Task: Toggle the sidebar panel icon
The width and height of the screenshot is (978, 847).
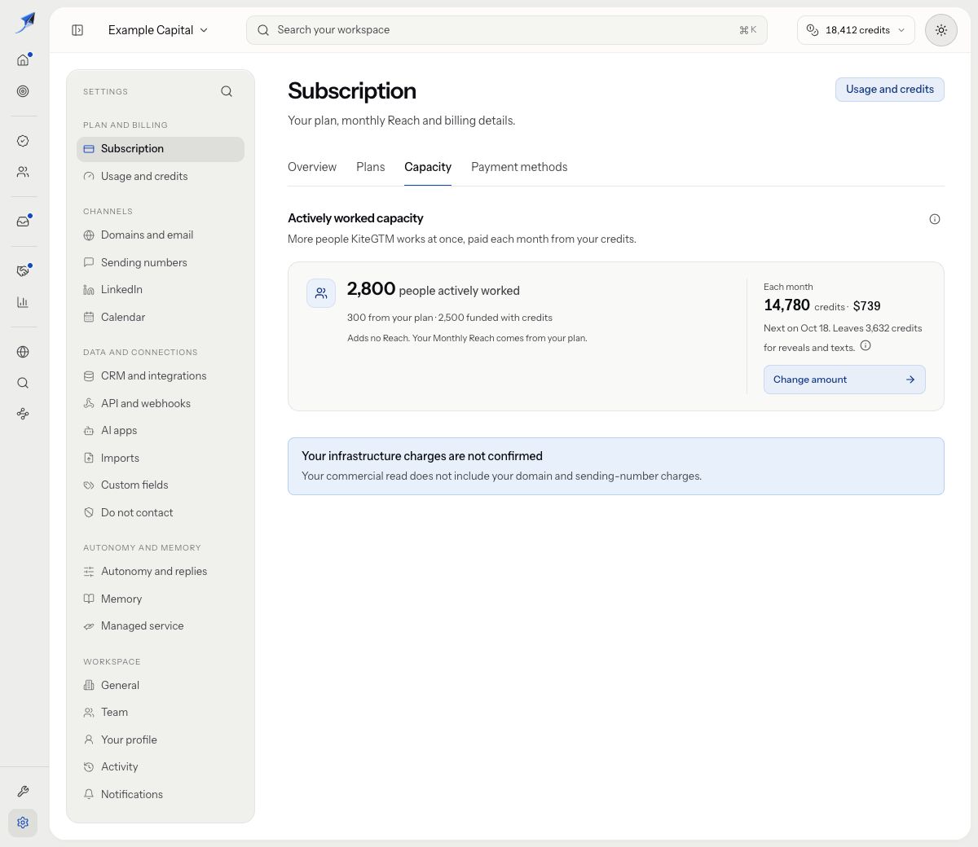Action: pyautogui.click(x=77, y=30)
